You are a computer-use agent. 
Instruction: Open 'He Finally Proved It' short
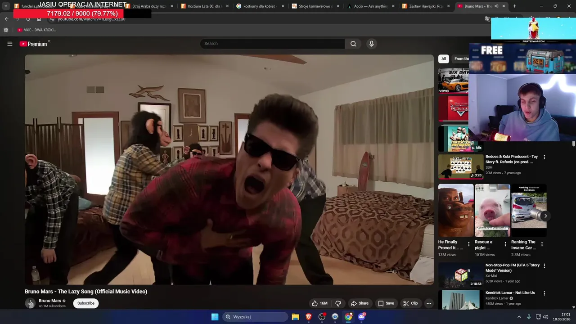point(456,210)
